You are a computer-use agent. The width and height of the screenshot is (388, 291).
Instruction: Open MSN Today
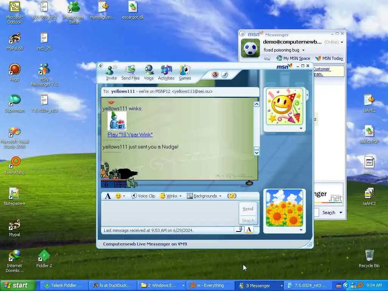coord(329,58)
